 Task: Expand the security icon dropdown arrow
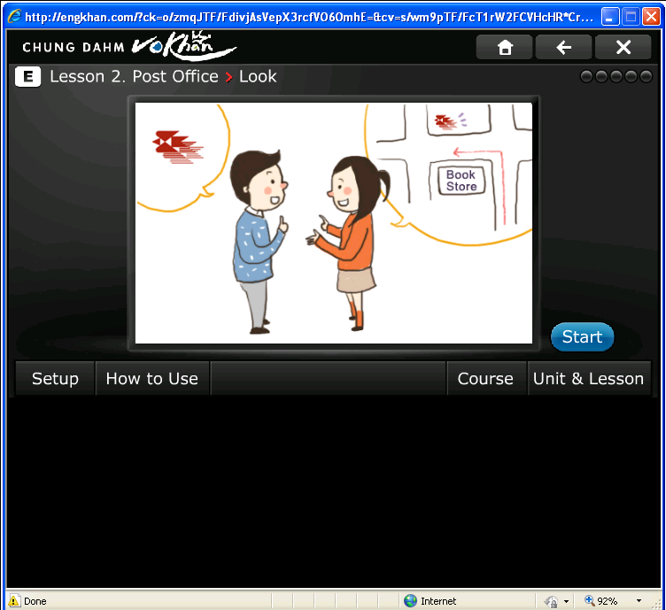[x=566, y=601]
